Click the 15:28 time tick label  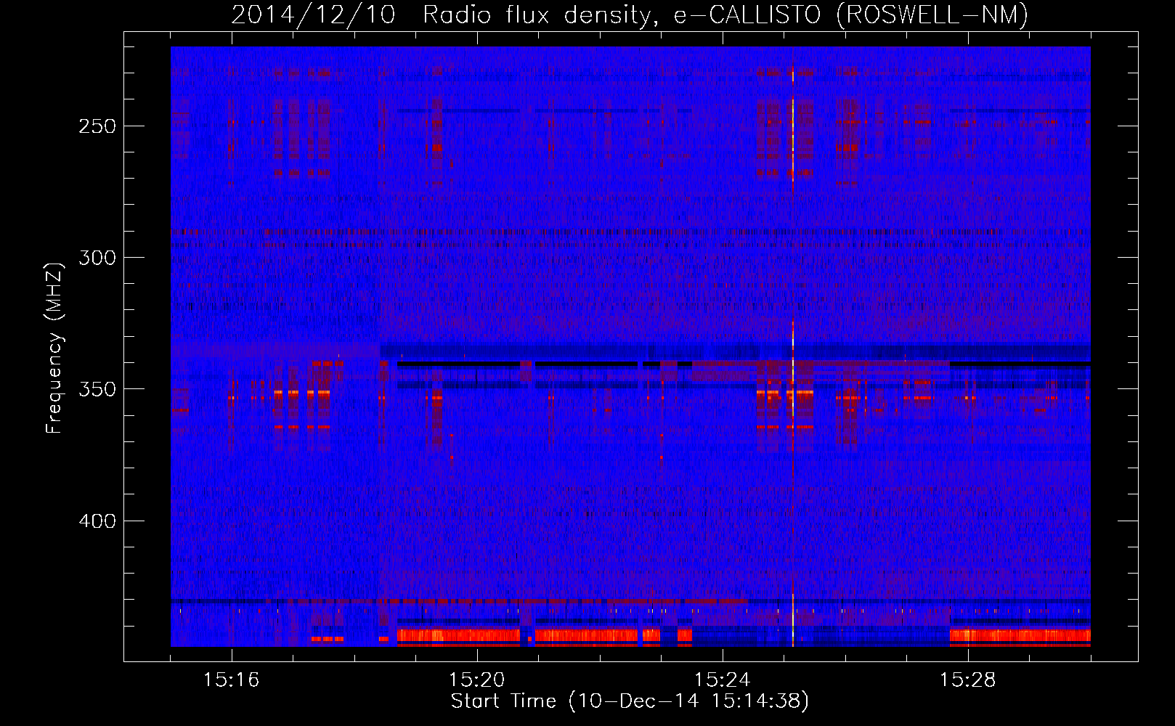pos(968,680)
